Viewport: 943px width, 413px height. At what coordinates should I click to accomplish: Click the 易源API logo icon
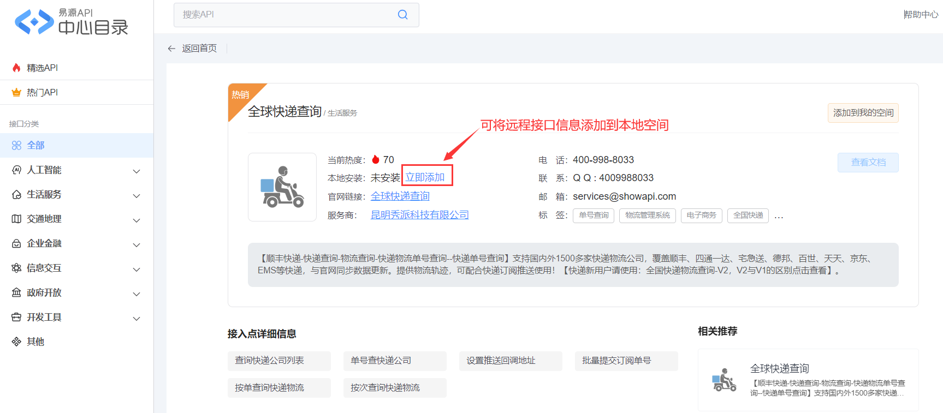(34, 22)
